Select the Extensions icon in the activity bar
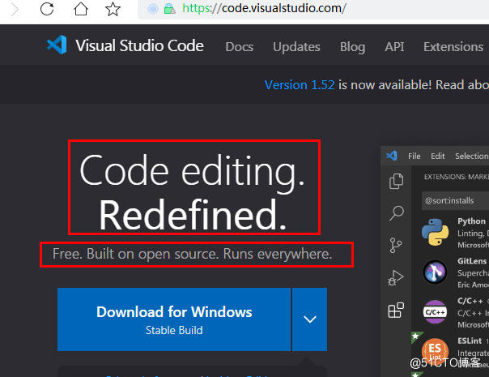Screen dimensions: 489x377 click(396, 311)
